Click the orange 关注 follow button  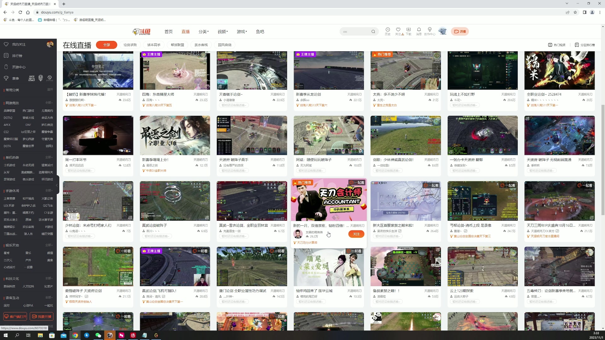tap(356, 234)
